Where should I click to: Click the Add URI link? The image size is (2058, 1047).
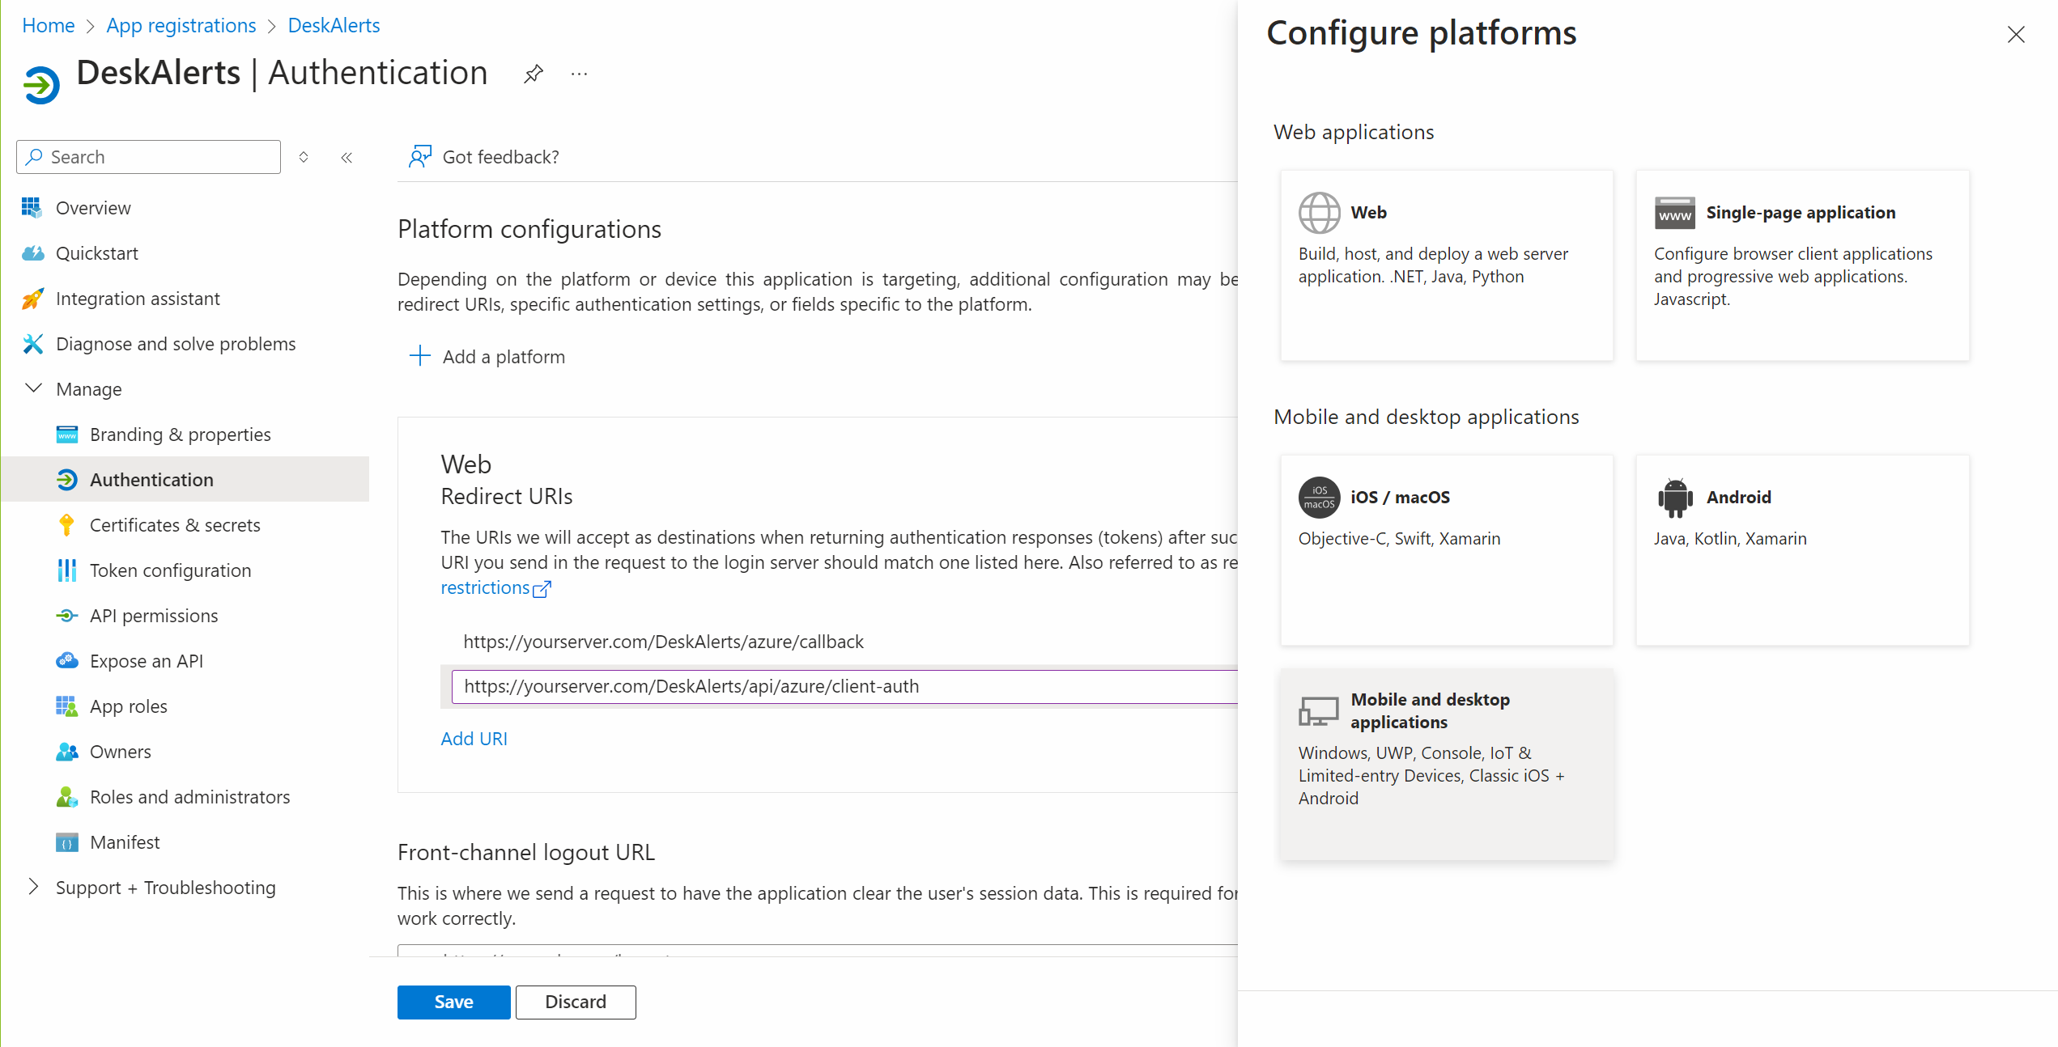[x=474, y=739]
